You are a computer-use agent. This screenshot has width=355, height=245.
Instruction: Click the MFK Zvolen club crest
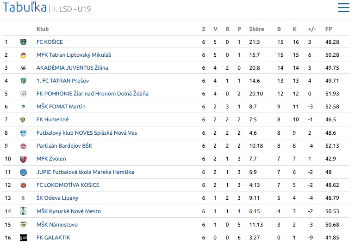pyautogui.click(x=23, y=159)
